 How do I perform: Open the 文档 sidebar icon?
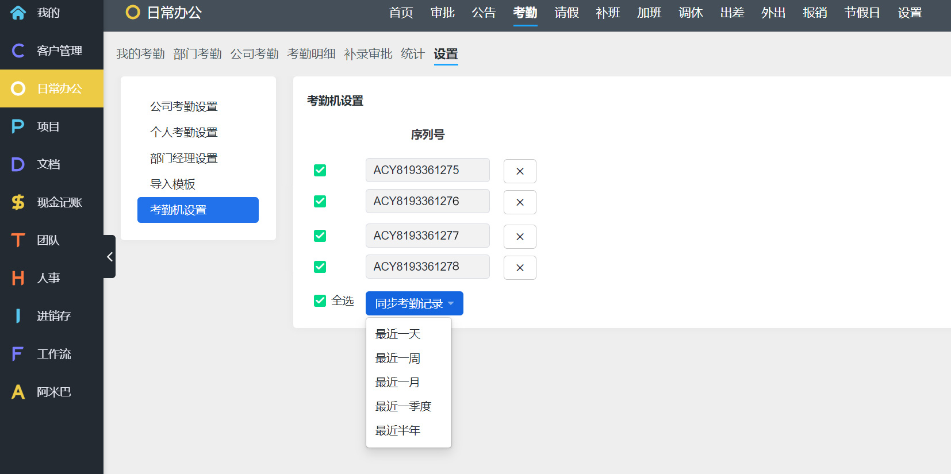pos(18,164)
